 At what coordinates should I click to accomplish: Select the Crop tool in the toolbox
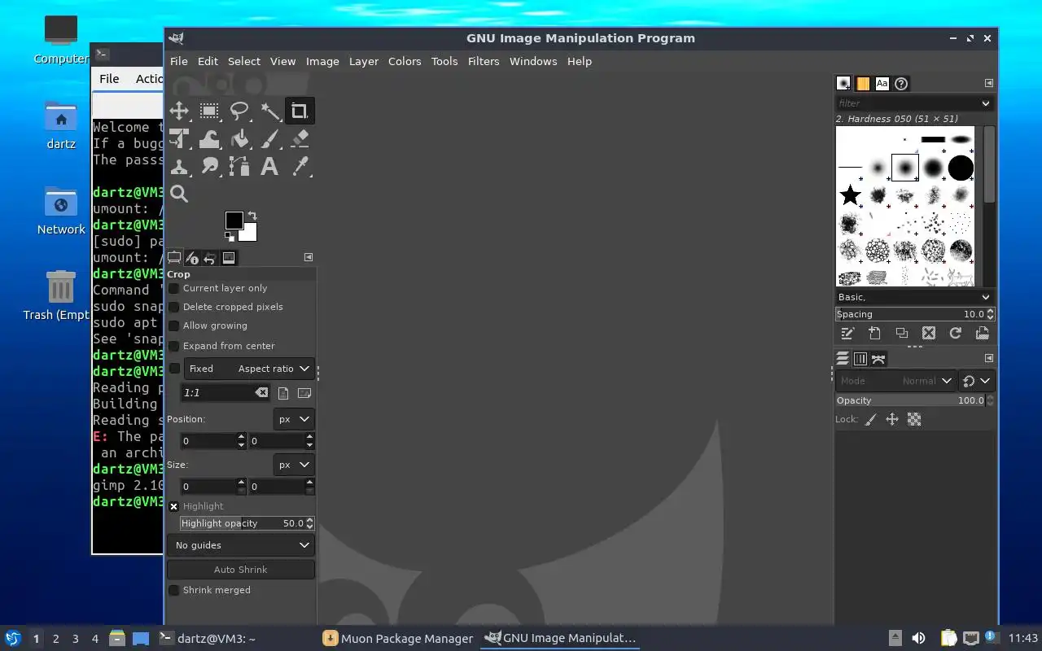[x=299, y=111]
